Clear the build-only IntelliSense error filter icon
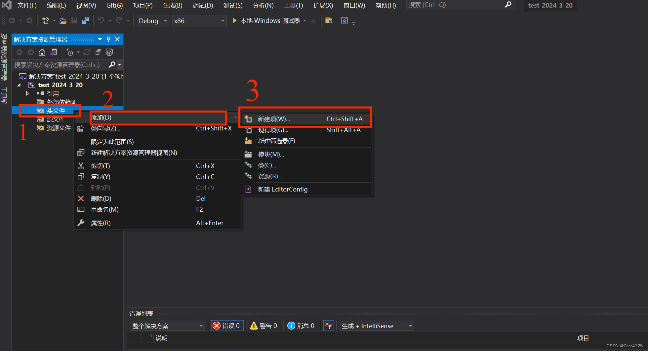Screen dimensions: 648x351 (x=328, y=326)
